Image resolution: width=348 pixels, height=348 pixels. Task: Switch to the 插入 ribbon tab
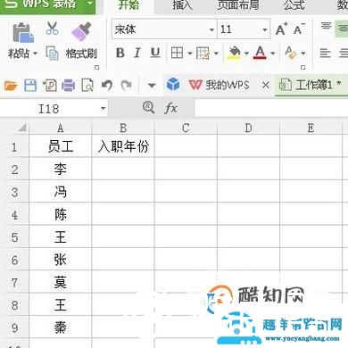click(x=182, y=5)
